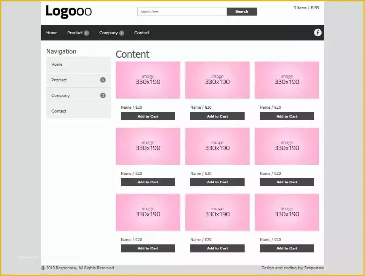The height and width of the screenshot is (276, 365).
Task: Click the Logooo site logo
Action: click(68, 11)
